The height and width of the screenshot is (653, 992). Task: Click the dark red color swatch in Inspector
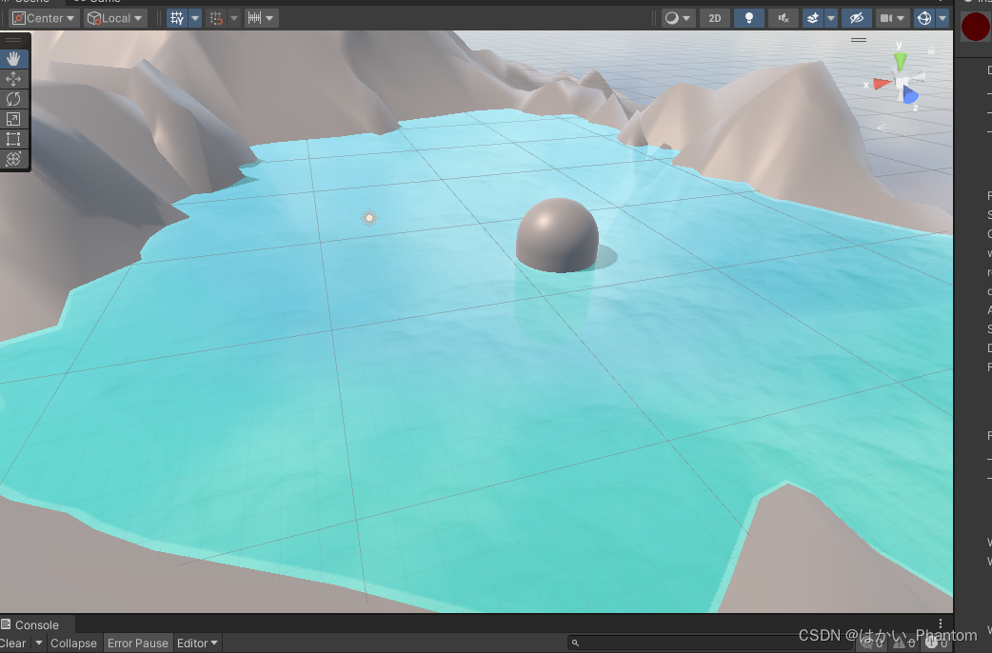pos(975,28)
